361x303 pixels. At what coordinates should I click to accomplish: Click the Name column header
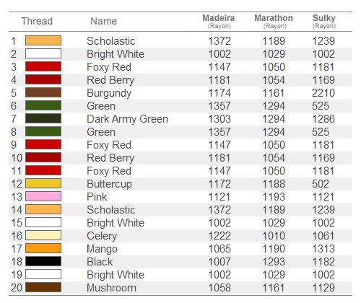pyautogui.click(x=104, y=21)
